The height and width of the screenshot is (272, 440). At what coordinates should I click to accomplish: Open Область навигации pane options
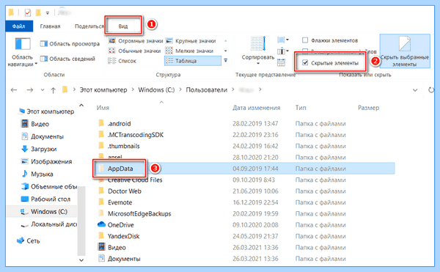(22, 53)
